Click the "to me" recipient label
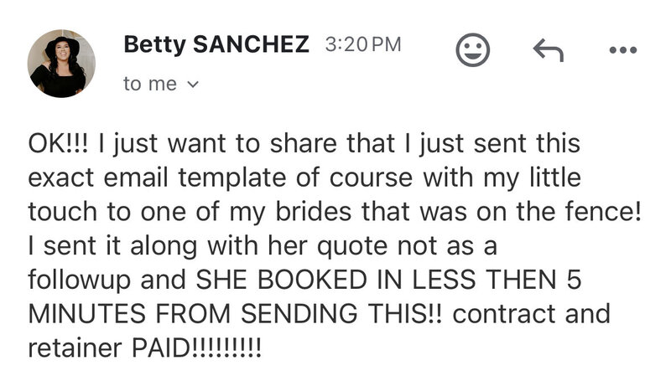 pos(150,84)
